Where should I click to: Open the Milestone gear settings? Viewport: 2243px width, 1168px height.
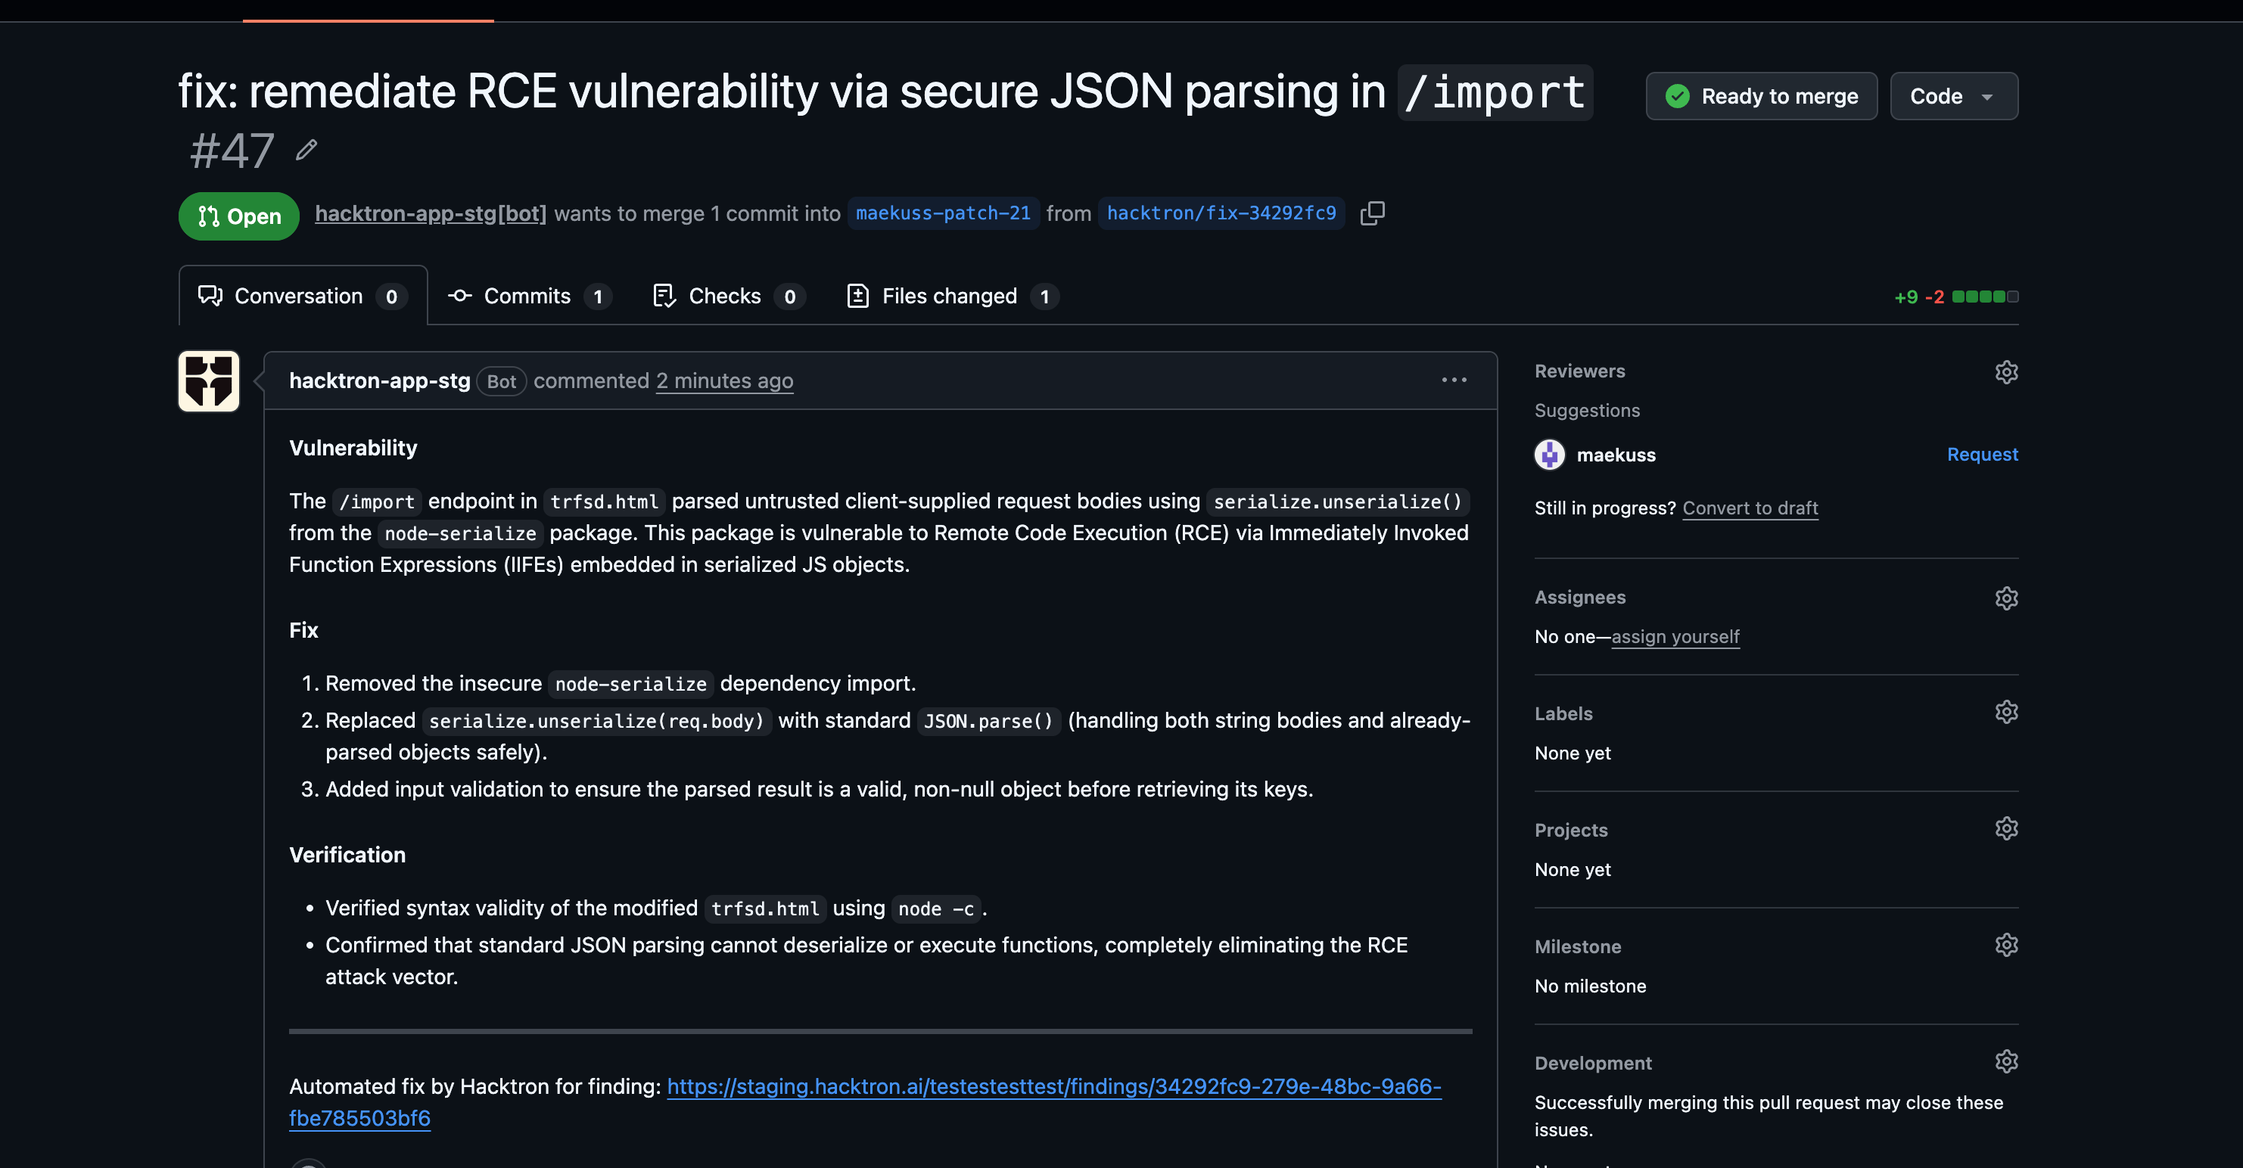pyautogui.click(x=2006, y=945)
